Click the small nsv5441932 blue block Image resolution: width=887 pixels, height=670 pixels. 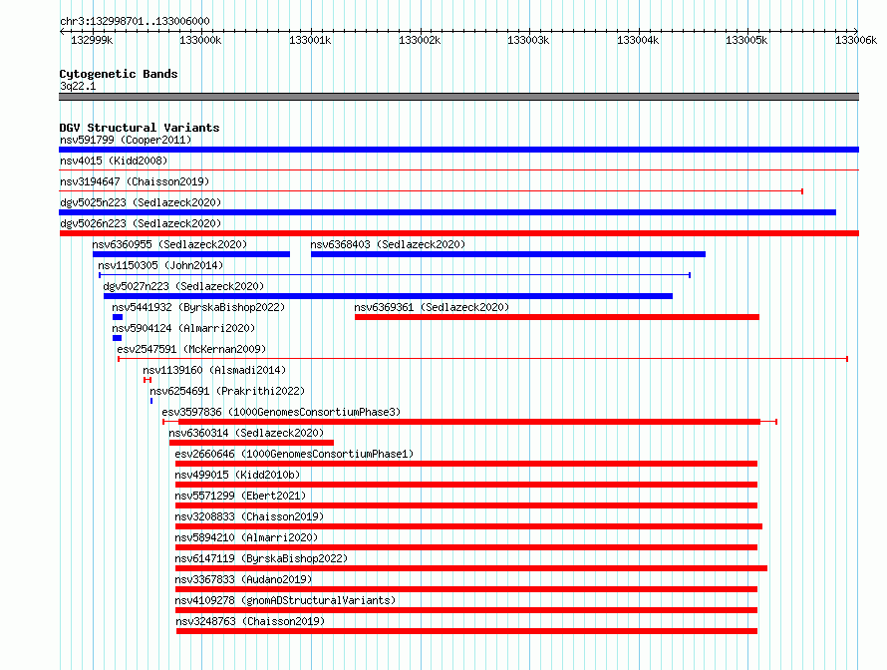pyautogui.click(x=118, y=317)
